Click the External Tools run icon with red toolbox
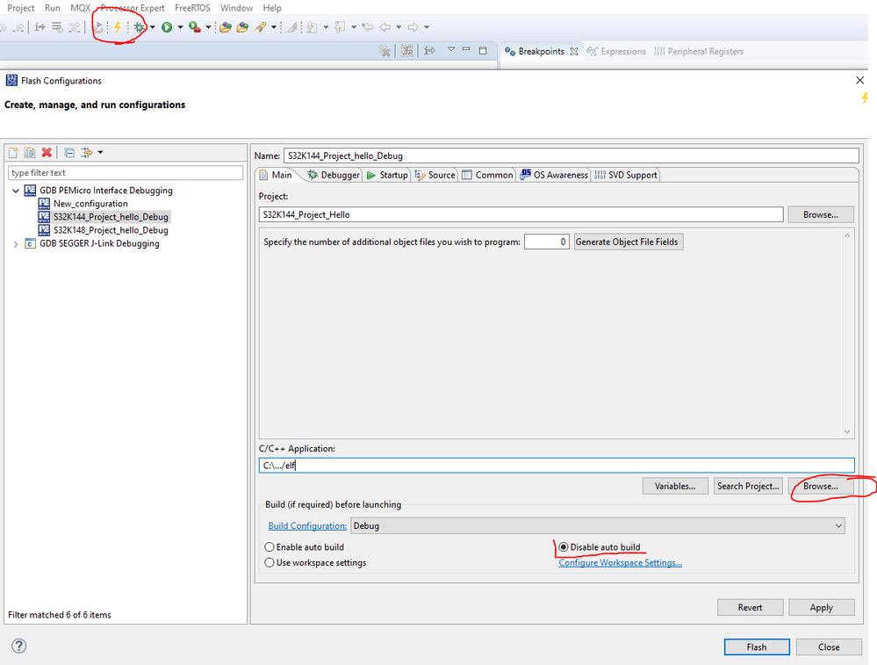 195,27
